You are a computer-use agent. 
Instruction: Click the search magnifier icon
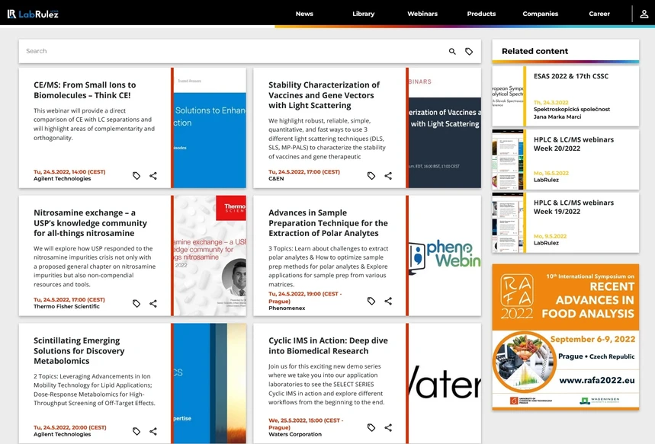coord(452,51)
